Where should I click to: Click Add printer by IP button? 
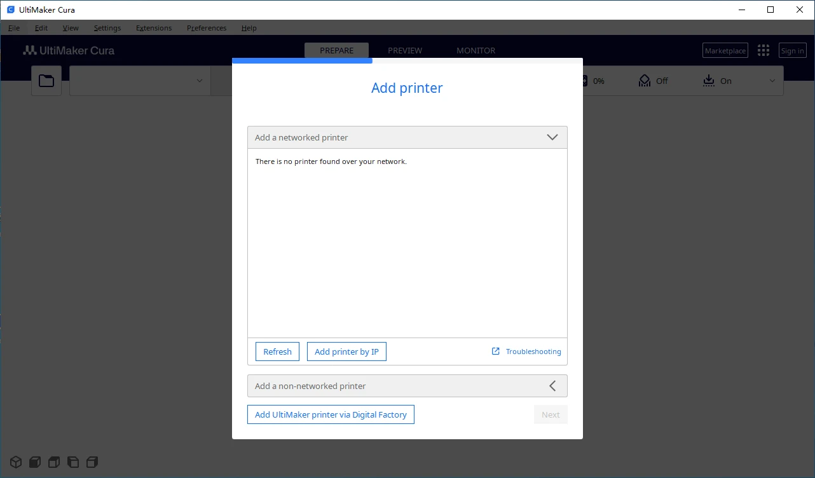(346, 352)
